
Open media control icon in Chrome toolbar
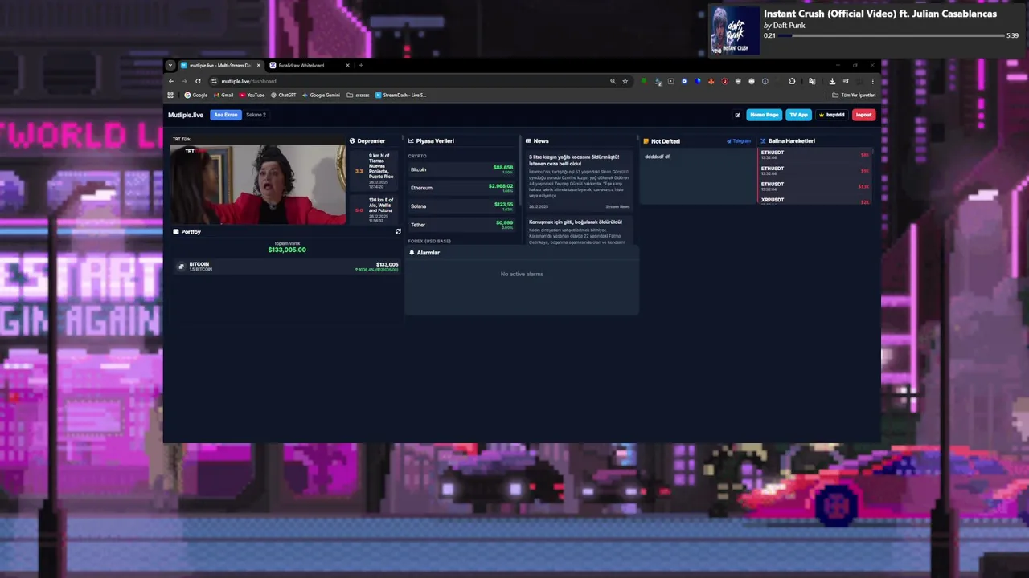[846, 81]
